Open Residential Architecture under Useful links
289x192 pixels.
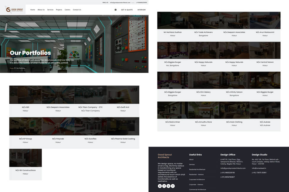(197, 170)
